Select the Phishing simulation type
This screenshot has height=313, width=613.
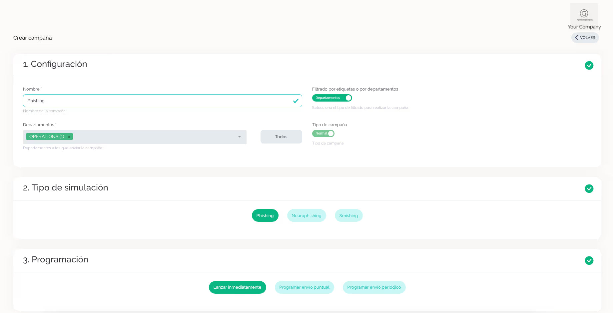click(265, 215)
